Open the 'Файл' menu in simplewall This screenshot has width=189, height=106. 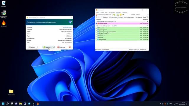pos(97,12)
